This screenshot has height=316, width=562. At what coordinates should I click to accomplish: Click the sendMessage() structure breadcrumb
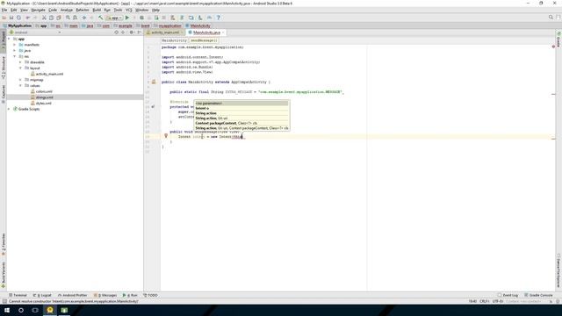click(x=204, y=40)
